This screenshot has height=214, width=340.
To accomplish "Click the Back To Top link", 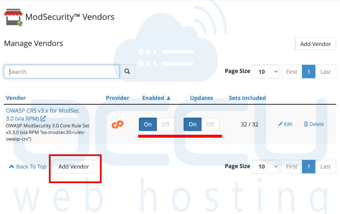I will (28, 166).
